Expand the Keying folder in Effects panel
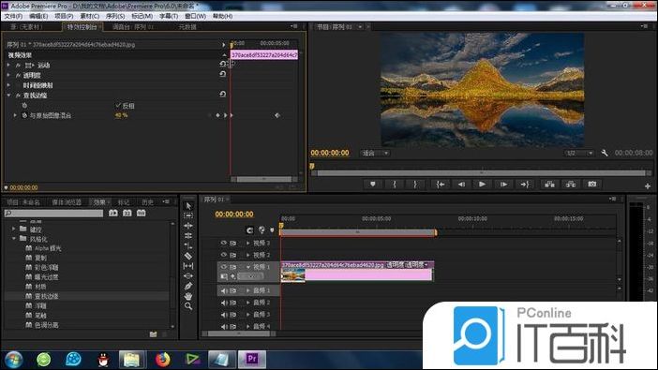658x370 pixels. point(14,229)
